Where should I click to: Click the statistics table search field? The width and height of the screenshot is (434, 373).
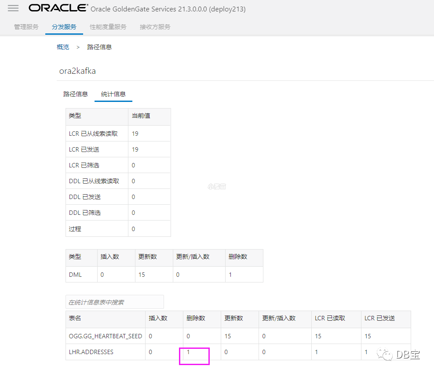coord(115,302)
